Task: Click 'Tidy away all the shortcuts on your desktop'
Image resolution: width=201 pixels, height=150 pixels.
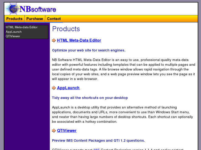Action: 90,98
